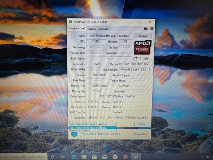Click the GPU Clock 1101 MHz field
This screenshot has height=160, width=213.
93,102
